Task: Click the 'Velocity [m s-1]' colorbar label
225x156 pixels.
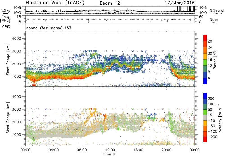Action: click(220, 117)
